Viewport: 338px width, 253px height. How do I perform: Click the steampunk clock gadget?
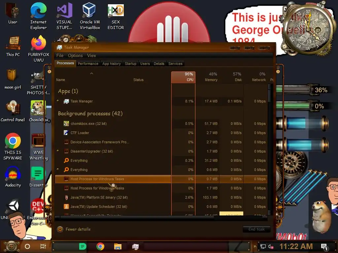(308, 29)
